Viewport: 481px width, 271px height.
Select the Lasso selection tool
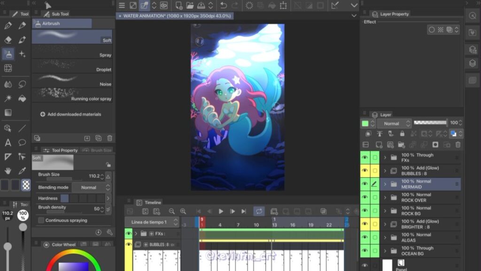coord(22,84)
